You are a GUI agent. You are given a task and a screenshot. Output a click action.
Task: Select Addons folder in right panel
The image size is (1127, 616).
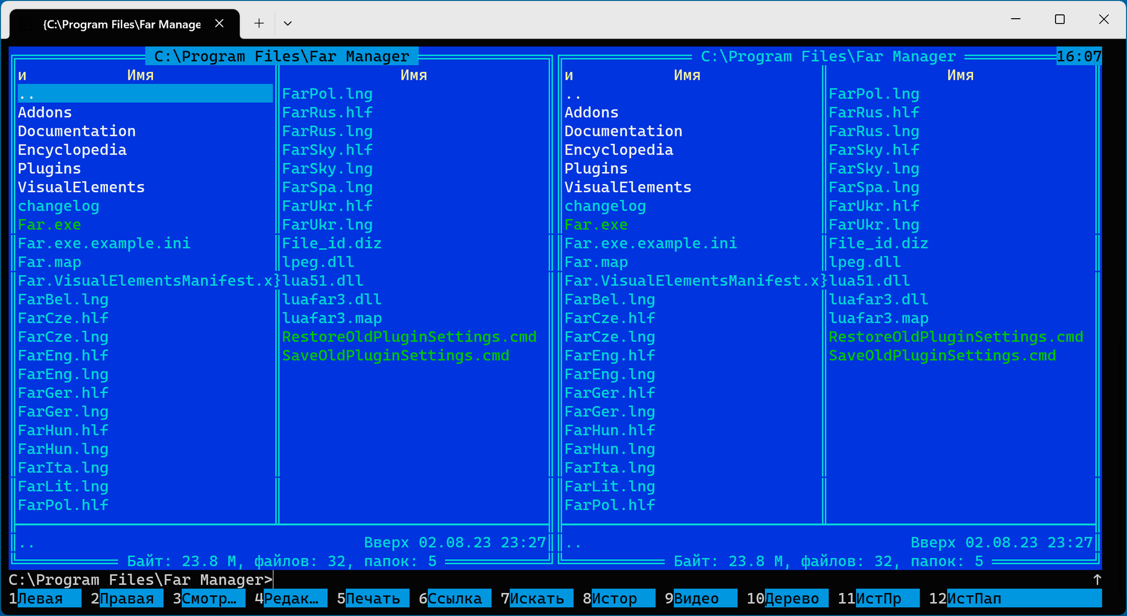point(592,112)
